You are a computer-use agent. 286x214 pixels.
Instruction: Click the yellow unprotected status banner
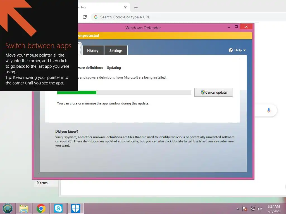(x=165, y=35)
